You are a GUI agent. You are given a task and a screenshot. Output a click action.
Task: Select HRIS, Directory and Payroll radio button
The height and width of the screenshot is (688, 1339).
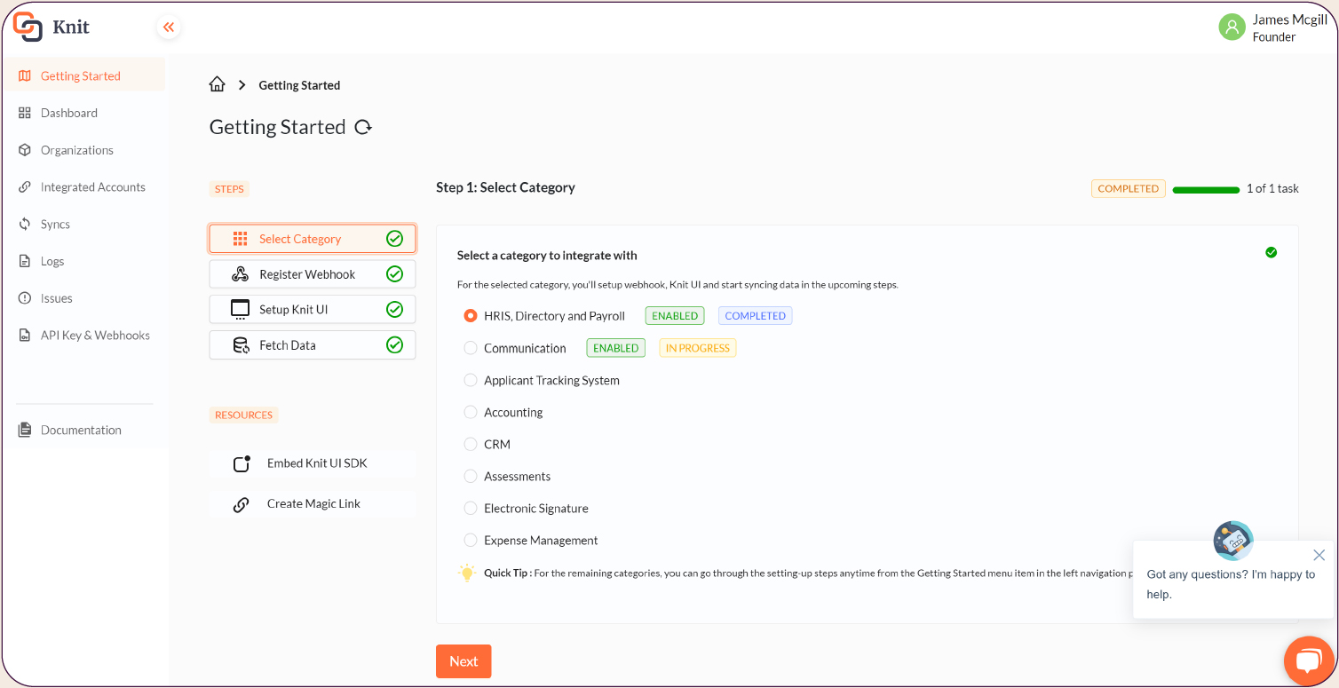click(x=471, y=316)
